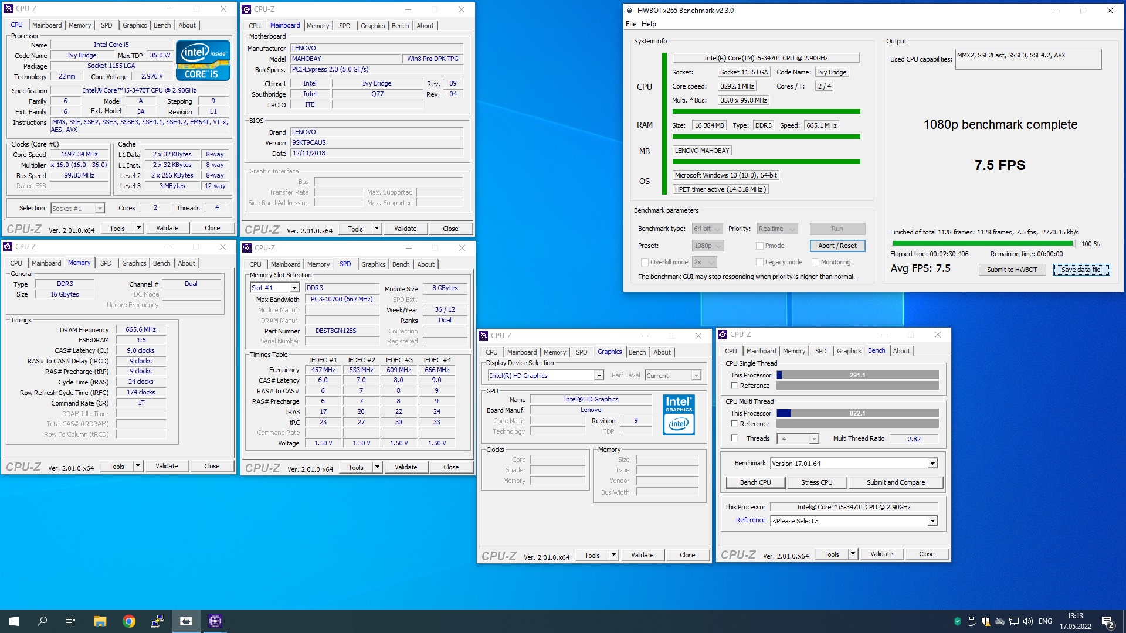The image size is (1126, 633).
Task: Open Task View from taskbar
Action: pos(70,621)
